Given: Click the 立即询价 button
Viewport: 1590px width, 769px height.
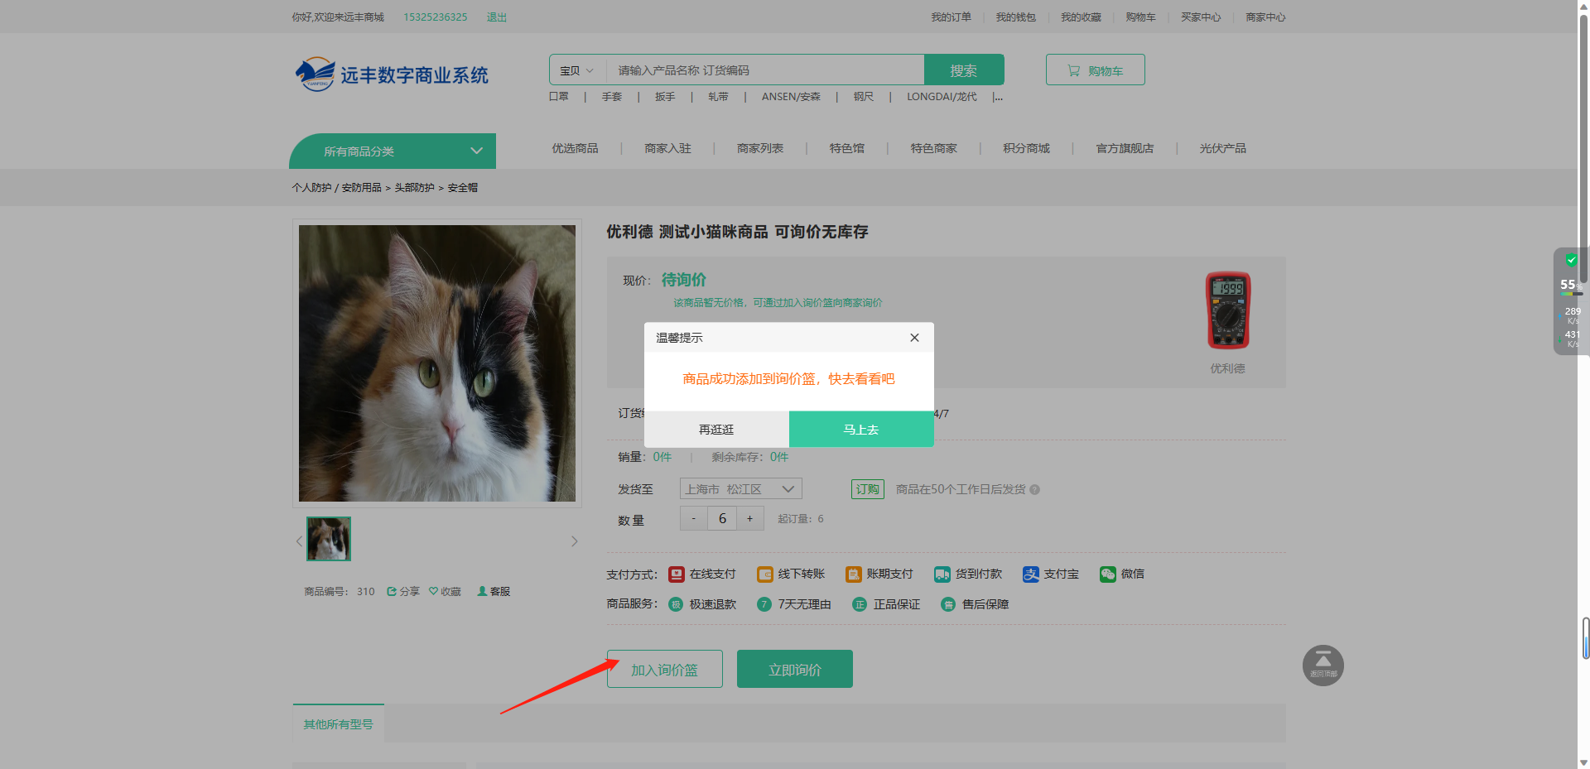Looking at the screenshot, I should [x=795, y=669].
